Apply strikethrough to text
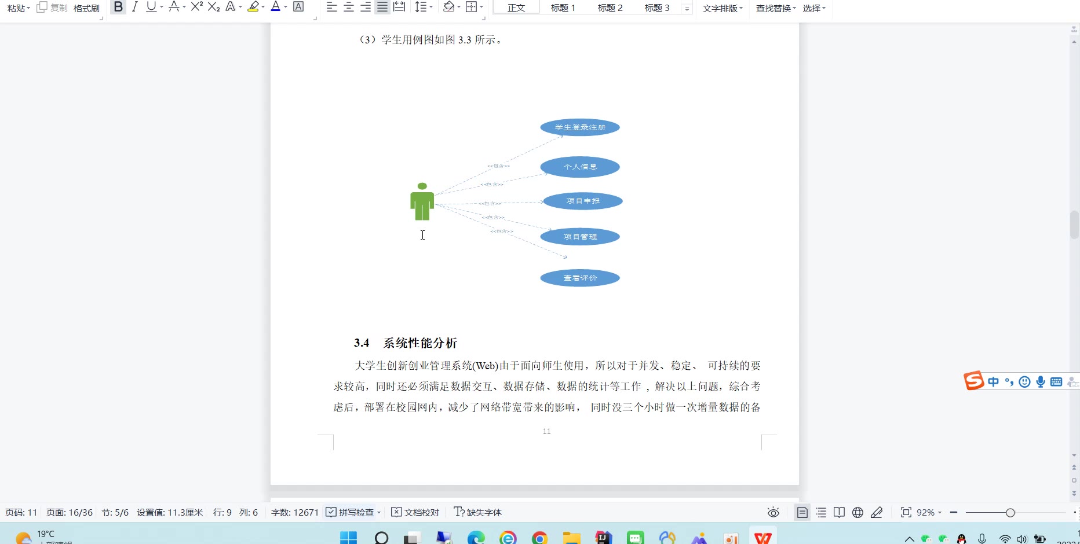This screenshot has width=1080, height=544. (x=173, y=7)
